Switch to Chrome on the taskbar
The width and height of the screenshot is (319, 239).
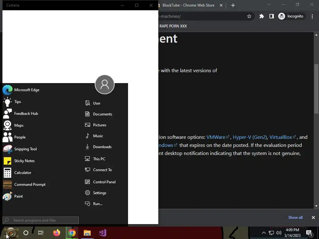72,233
